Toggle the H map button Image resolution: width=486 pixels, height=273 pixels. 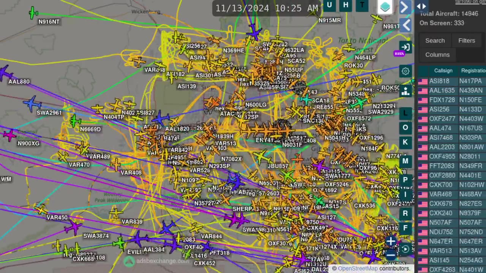(x=346, y=5)
